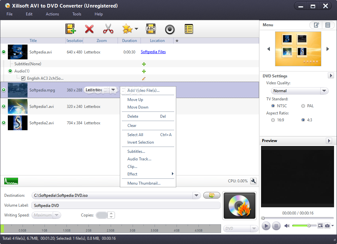This screenshot has width=337, height=244.
Task: Open the Tools menu
Action: [x=77, y=14]
